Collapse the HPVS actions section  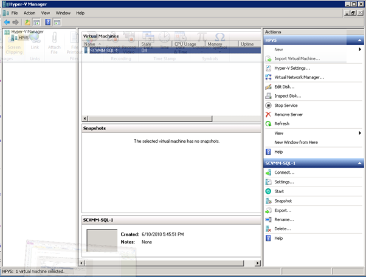click(x=360, y=40)
